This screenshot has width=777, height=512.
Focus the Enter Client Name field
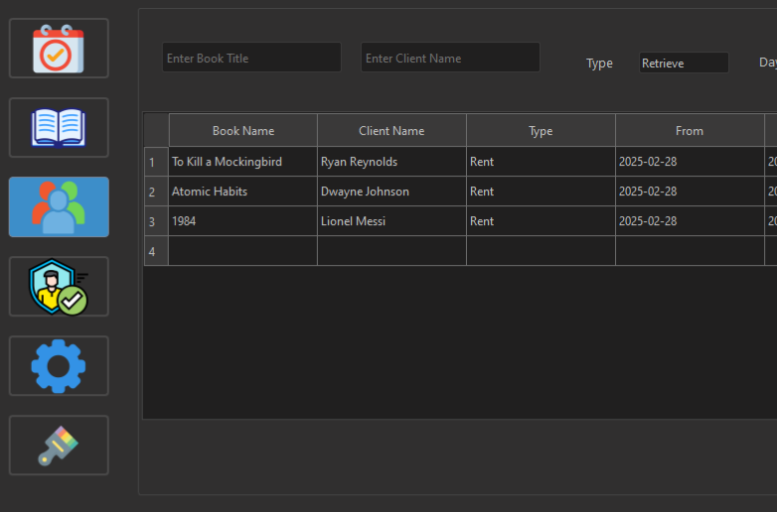(x=450, y=58)
